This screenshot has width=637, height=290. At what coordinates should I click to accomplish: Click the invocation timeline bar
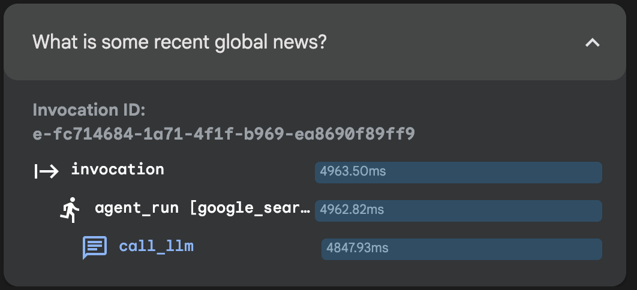pyautogui.click(x=458, y=173)
